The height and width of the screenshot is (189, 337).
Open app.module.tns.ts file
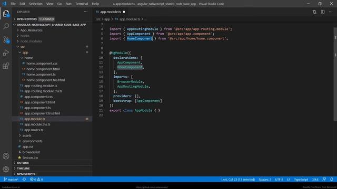click(52, 124)
